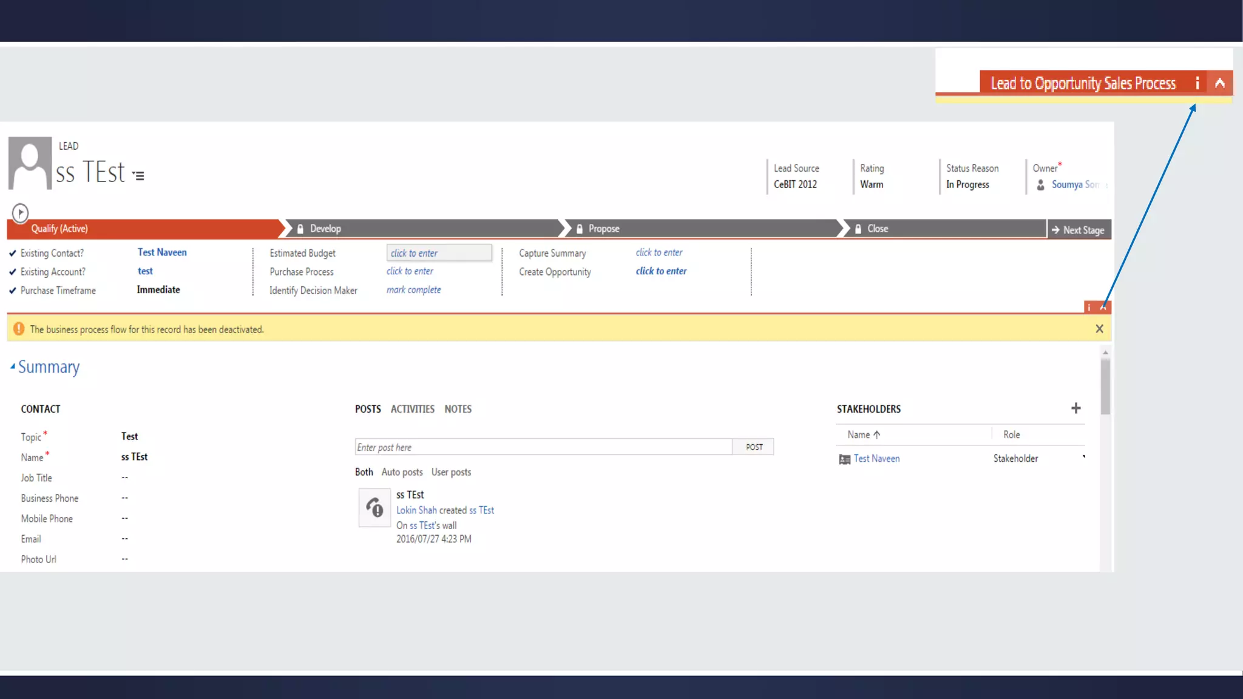Dismiss the deactivated process flow warning
Viewport: 1243px width, 699px height.
1099,329
